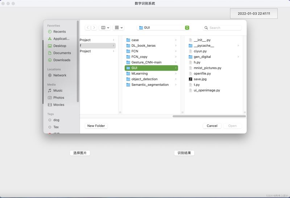Click the forward navigation arrow
Screen dimensions: 290x198
[x=94, y=28]
